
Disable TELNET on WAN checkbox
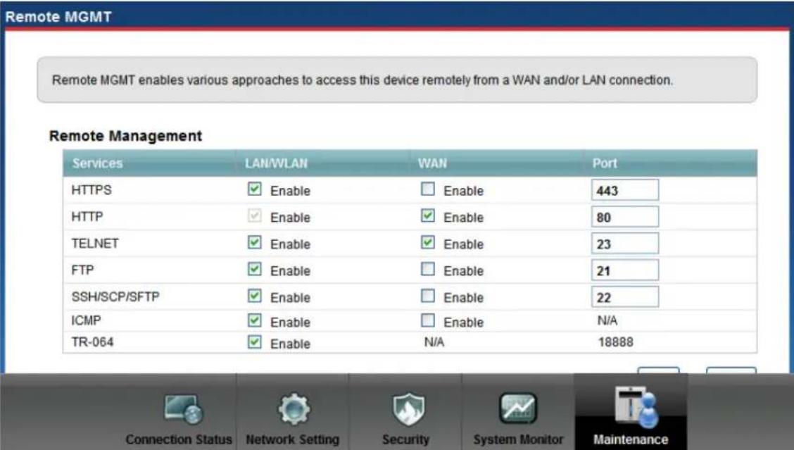click(x=427, y=242)
